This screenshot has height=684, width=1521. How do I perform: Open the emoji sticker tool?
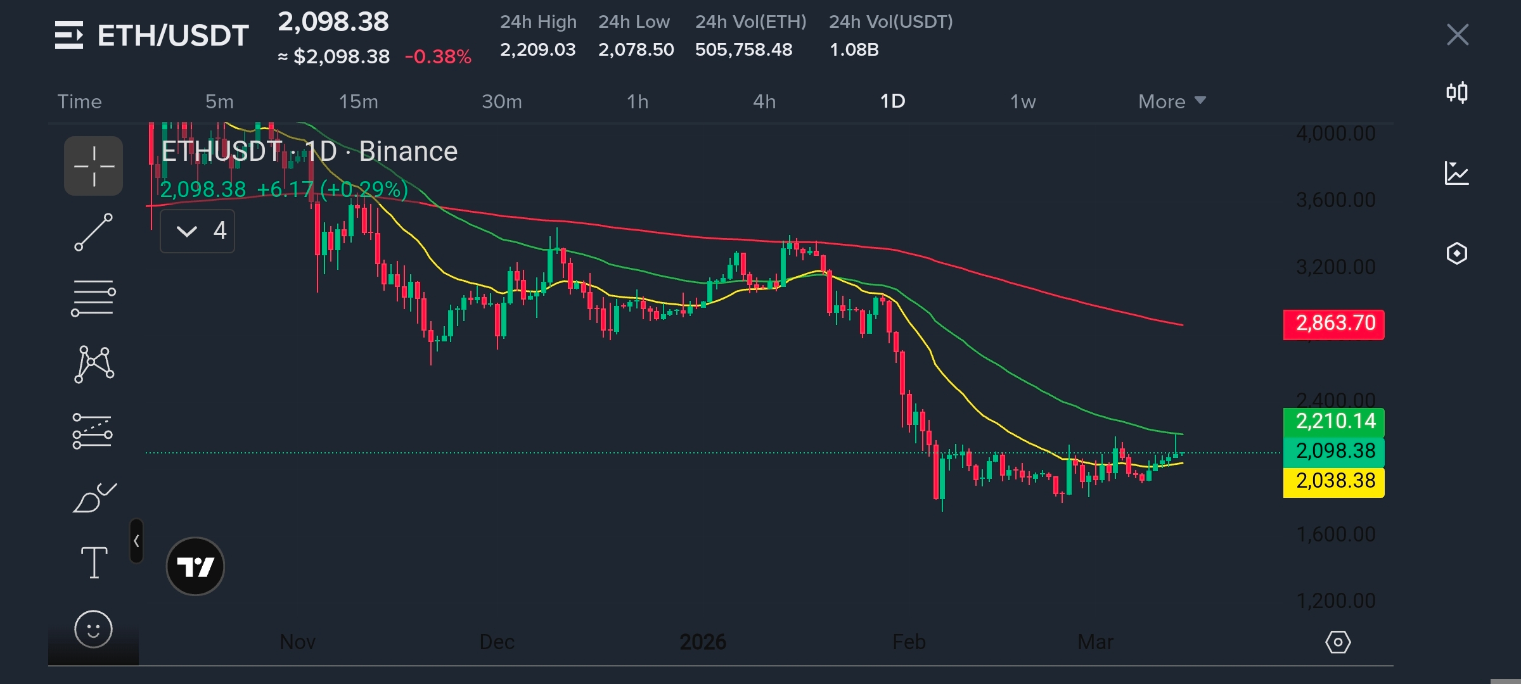(x=93, y=629)
